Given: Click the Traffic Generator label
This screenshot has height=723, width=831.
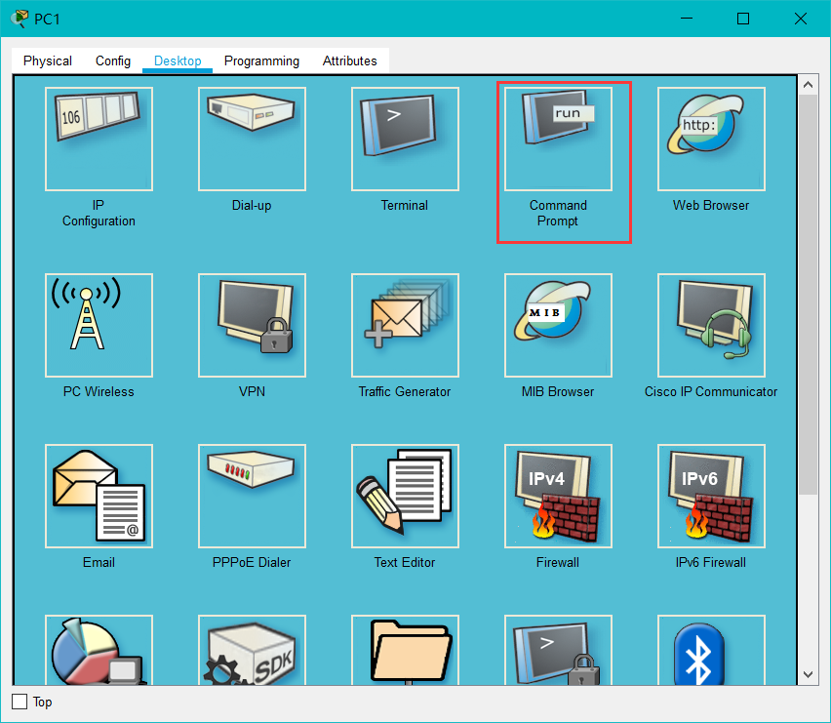Looking at the screenshot, I should pos(405,391).
